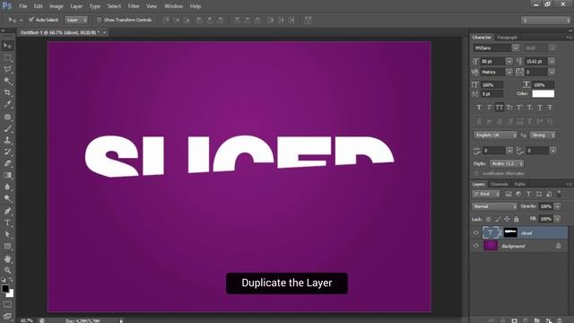Select the Clone Stamp tool
Screen dimensions: 574x323
[x=7, y=140]
